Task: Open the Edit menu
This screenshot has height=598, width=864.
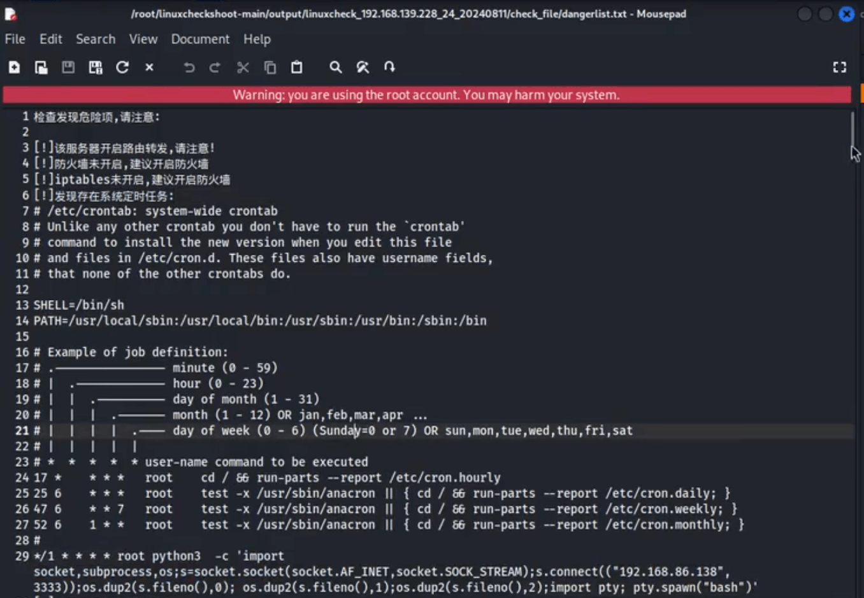Action: [x=51, y=39]
